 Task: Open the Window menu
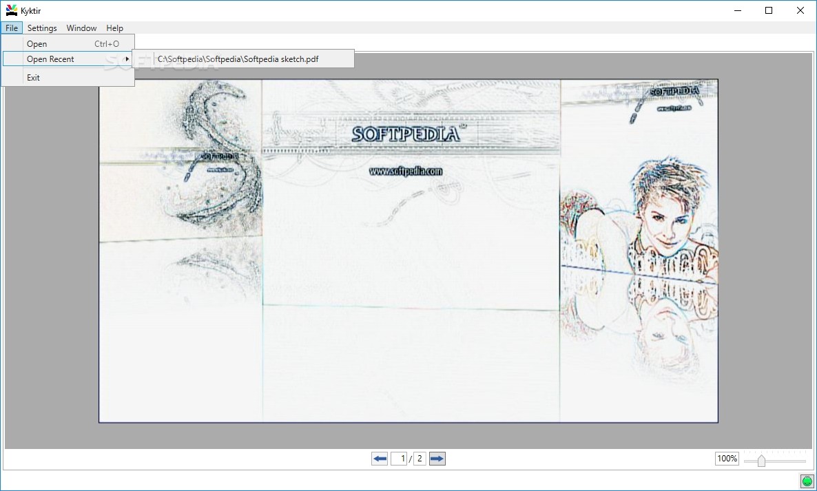(81, 28)
